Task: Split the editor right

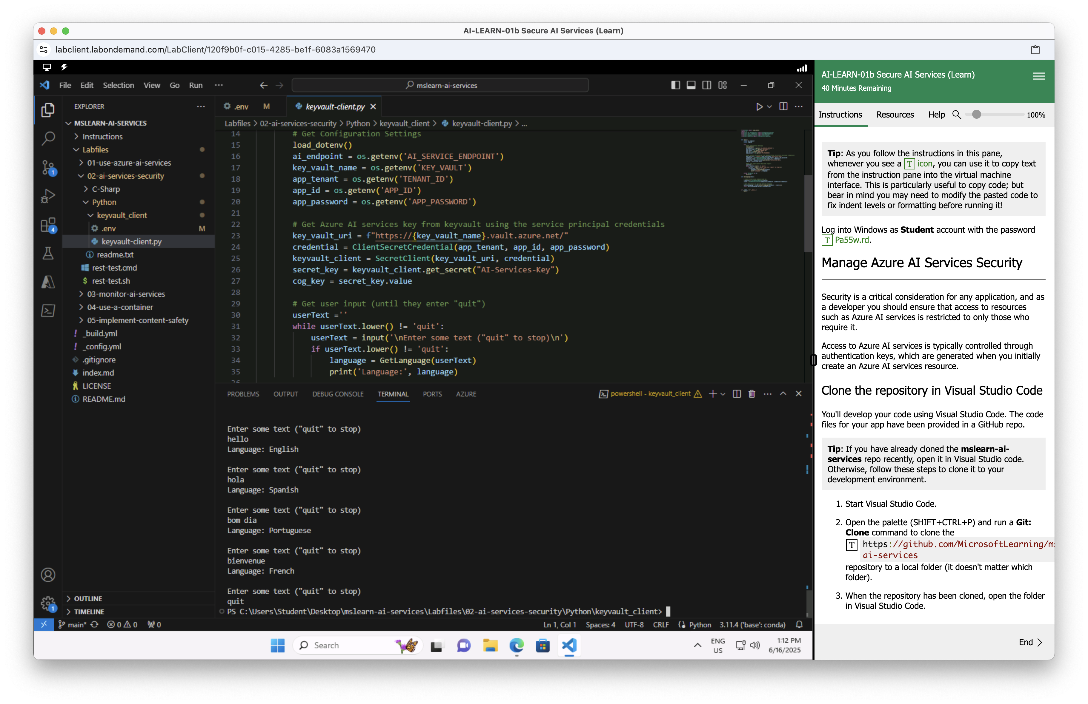Action: [783, 106]
